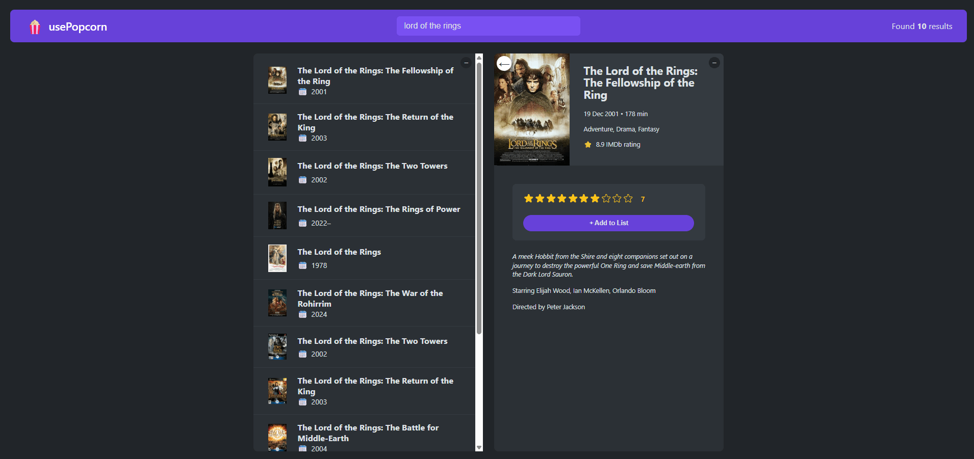
Task: Click the eighth empty star in the rating widget
Action: tap(606, 199)
